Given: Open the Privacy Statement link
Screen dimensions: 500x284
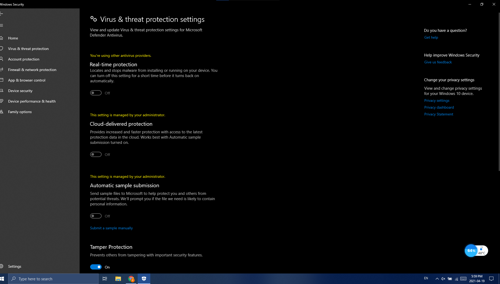Looking at the screenshot, I should pos(439,114).
